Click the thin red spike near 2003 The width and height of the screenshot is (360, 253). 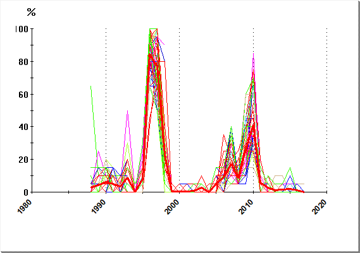201,176
